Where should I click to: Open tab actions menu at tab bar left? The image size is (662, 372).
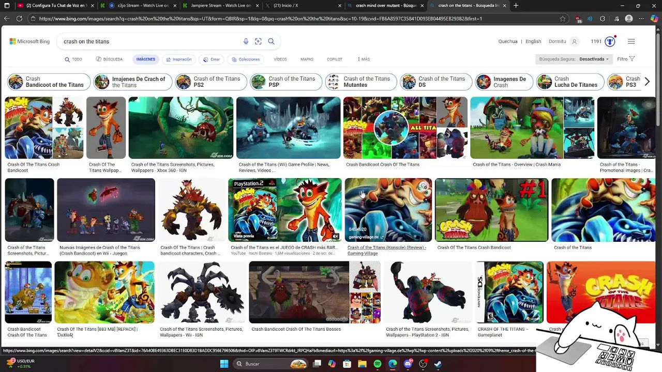click(x=7, y=6)
